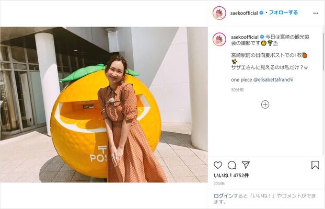Screen dimensions: 325x209
Task: Click the orange post box photo
Action: pyautogui.click(x=104, y=104)
